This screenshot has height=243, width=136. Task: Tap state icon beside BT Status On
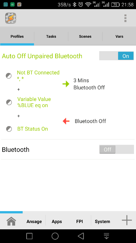(9, 129)
